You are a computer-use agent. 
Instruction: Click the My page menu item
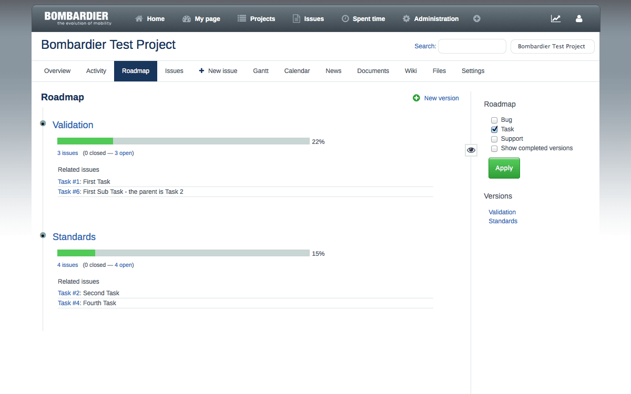point(201,18)
